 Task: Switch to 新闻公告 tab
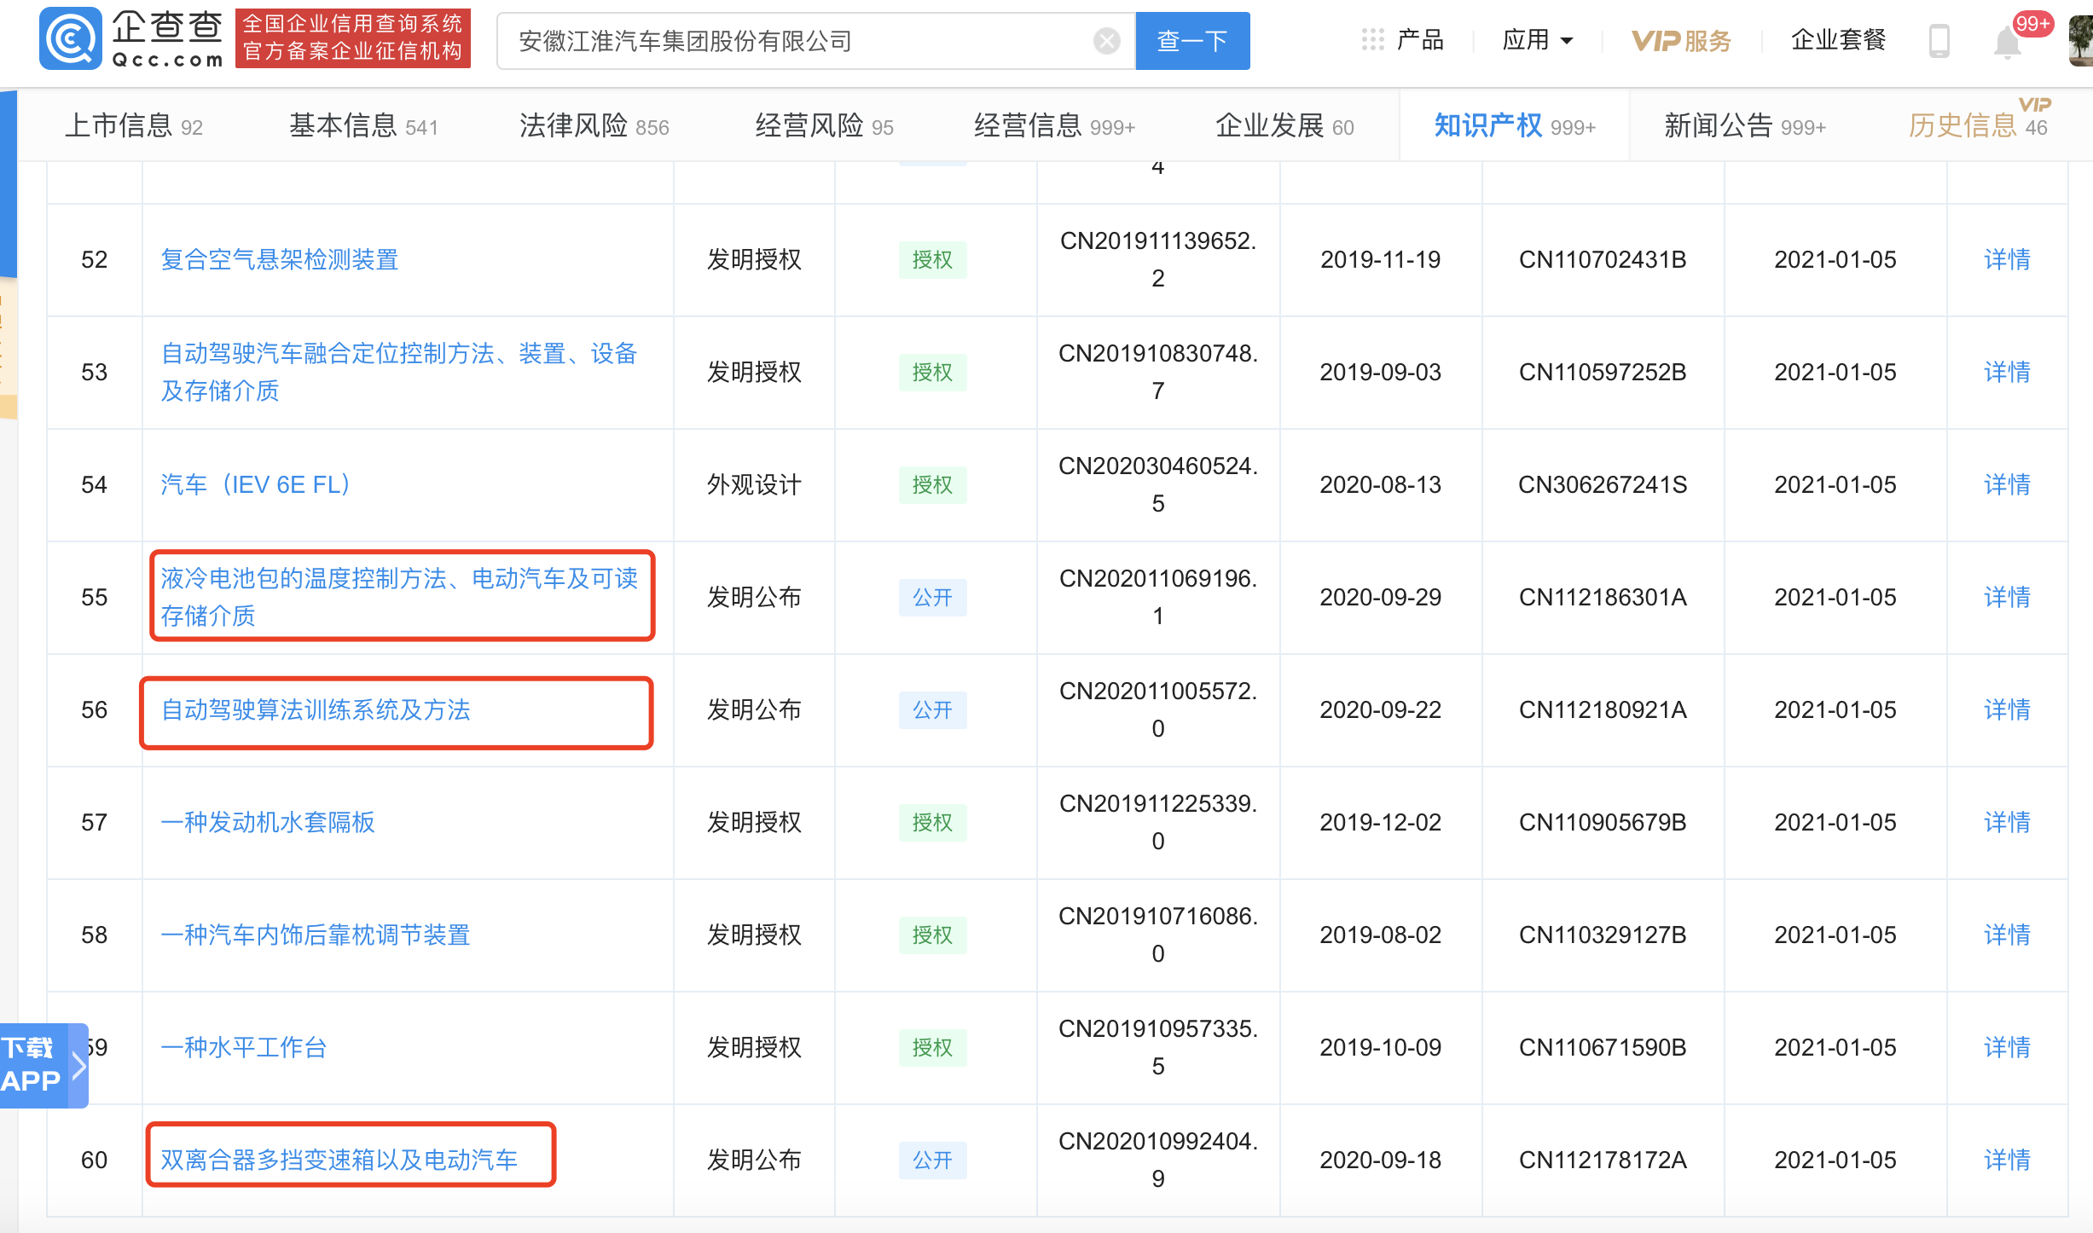[1745, 126]
